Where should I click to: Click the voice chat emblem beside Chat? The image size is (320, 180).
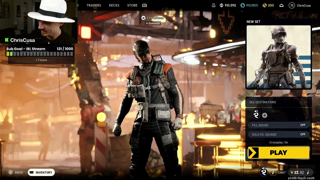(x=263, y=171)
